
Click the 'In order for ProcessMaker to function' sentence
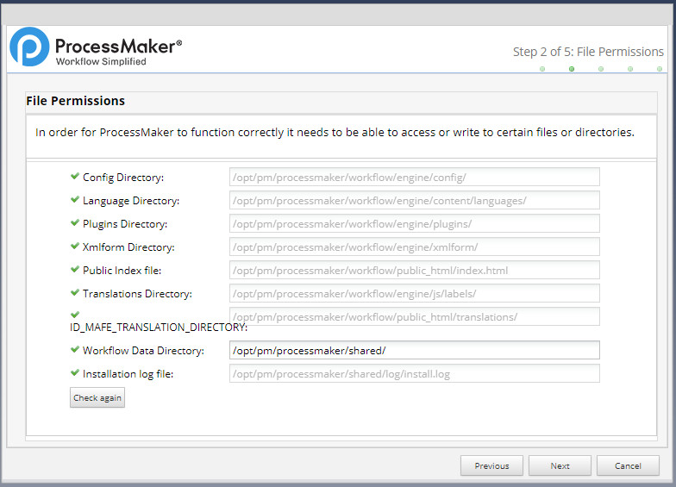point(335,133)
